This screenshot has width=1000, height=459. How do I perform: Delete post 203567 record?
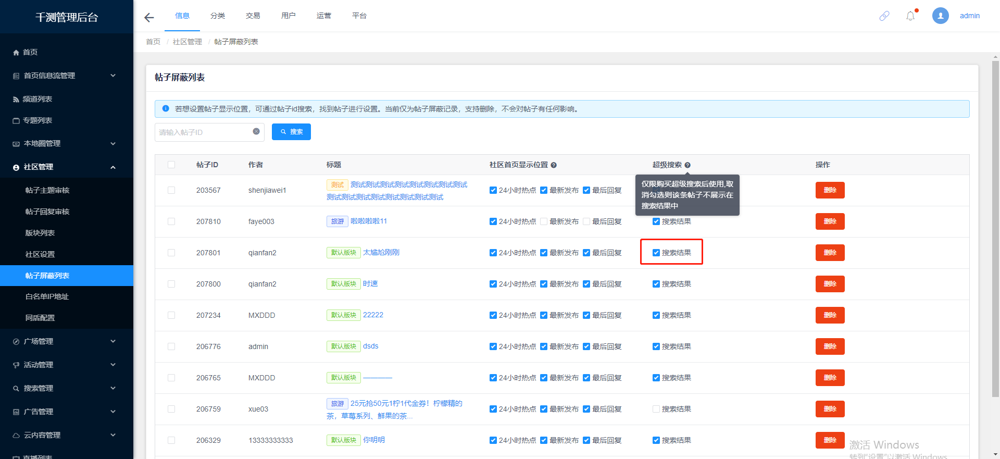click(830, 190)
